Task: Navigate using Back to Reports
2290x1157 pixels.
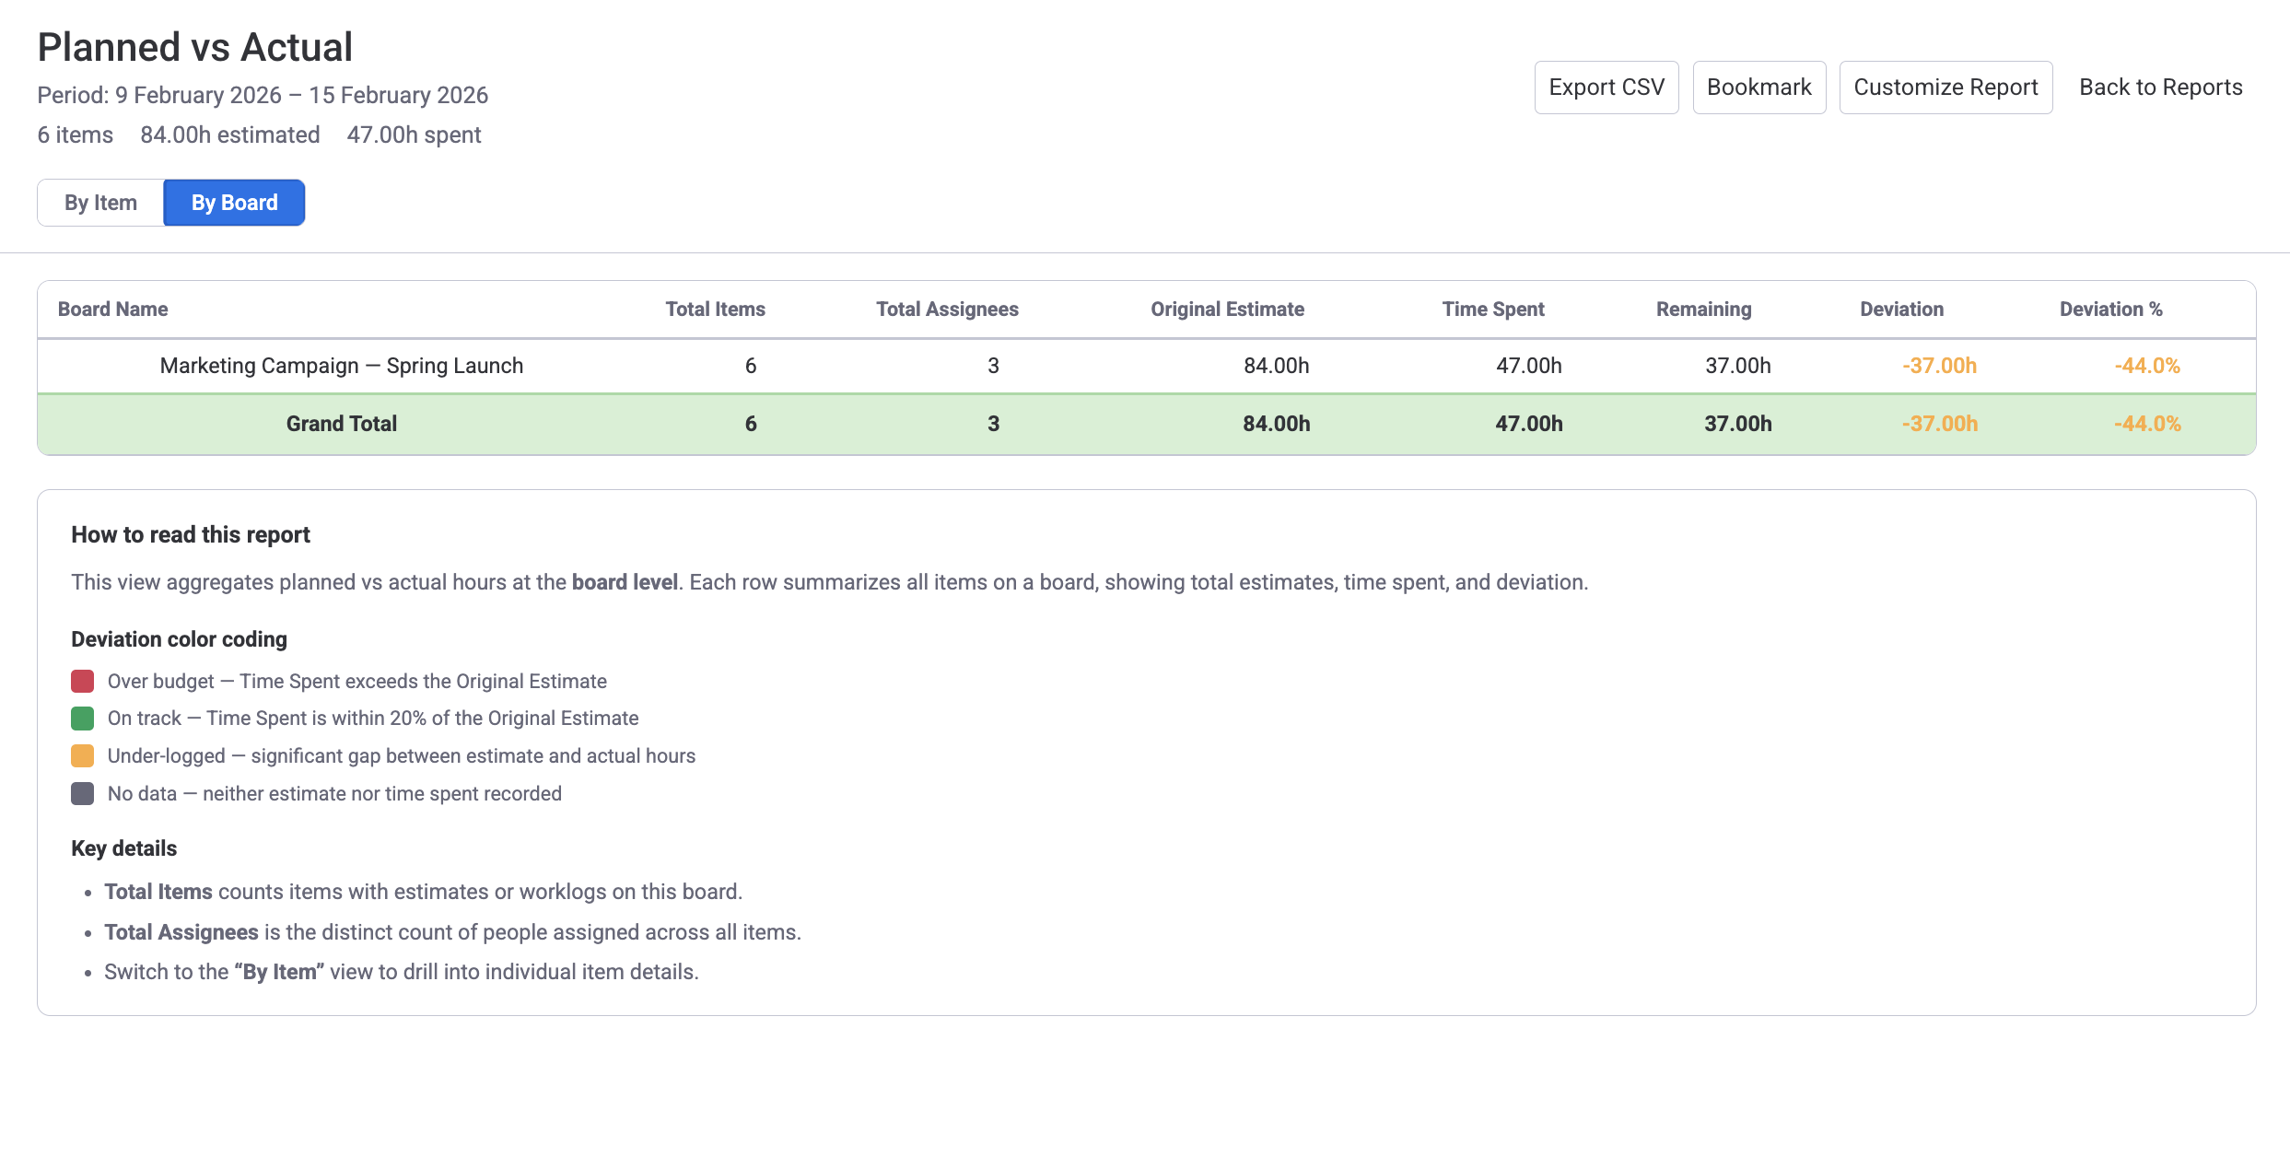Action: [2160, 87]
